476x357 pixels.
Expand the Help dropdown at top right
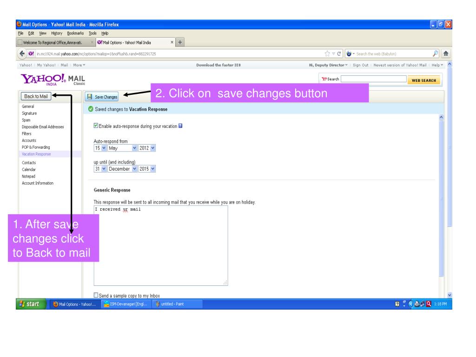click(x=437, y=65)
